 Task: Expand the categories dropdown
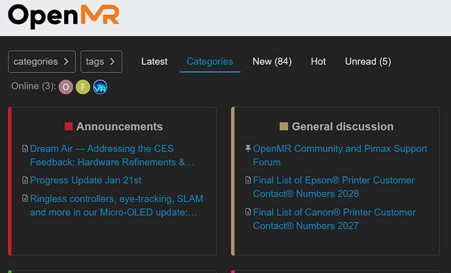(x=42, y=61)
